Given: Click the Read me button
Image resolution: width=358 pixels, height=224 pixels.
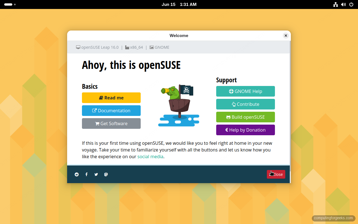Looking at the screenshot, I should 111,98.
